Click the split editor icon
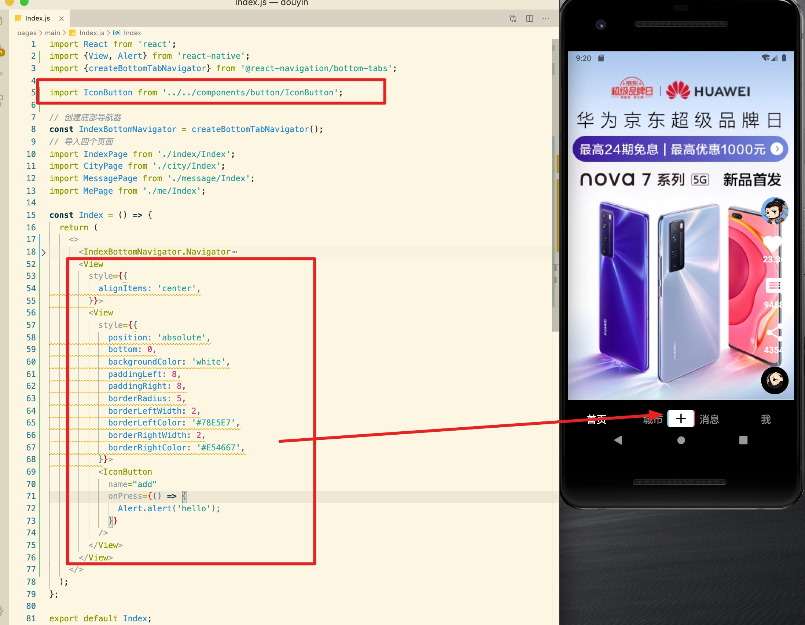 tap(530, 18)
